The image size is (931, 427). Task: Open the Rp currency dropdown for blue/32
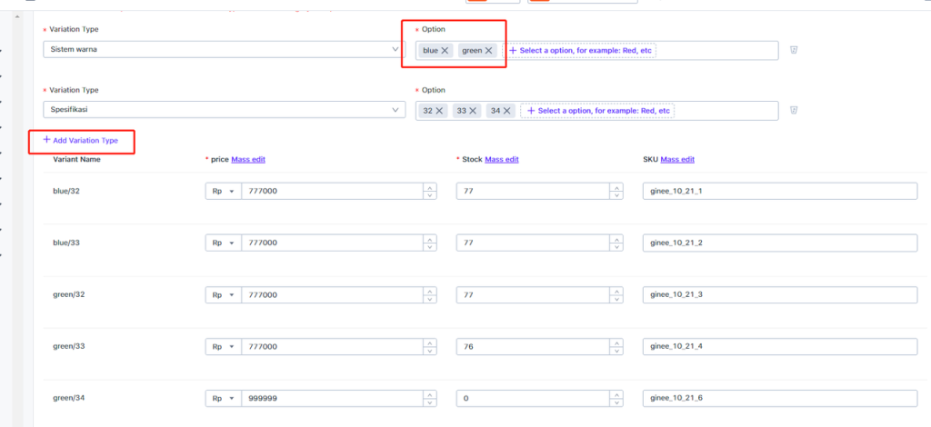coord(223,192)
